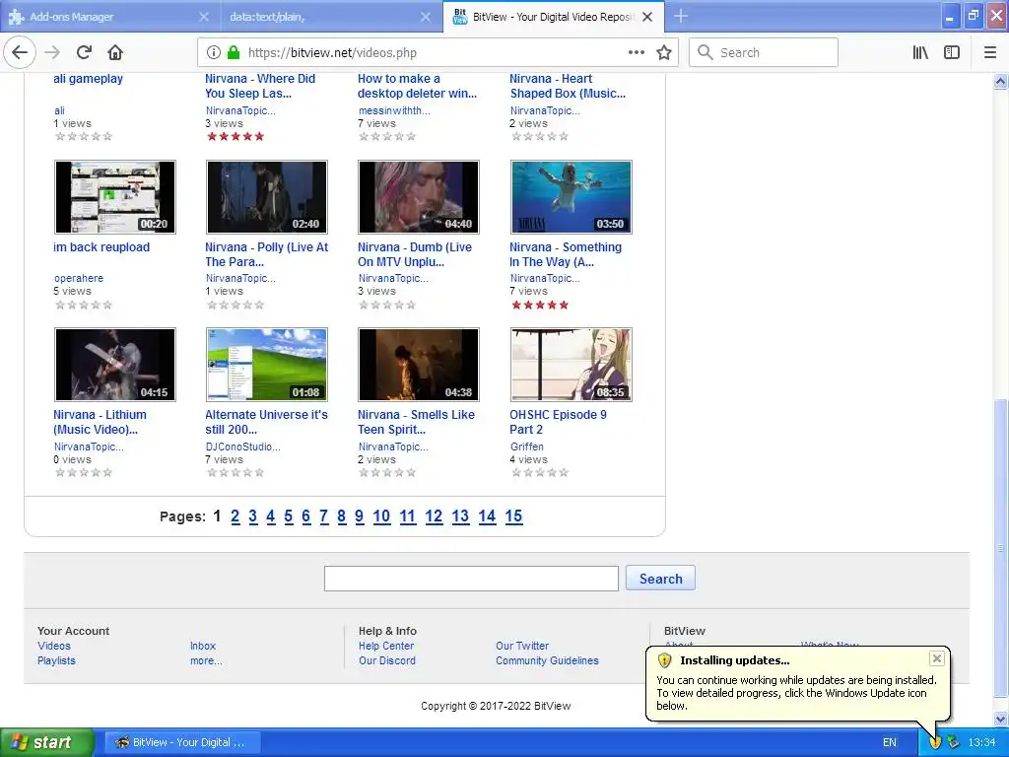Click the page scrollbar down arrow
The height and width of the screenshot is (757, 1009).
point(1000,719)
